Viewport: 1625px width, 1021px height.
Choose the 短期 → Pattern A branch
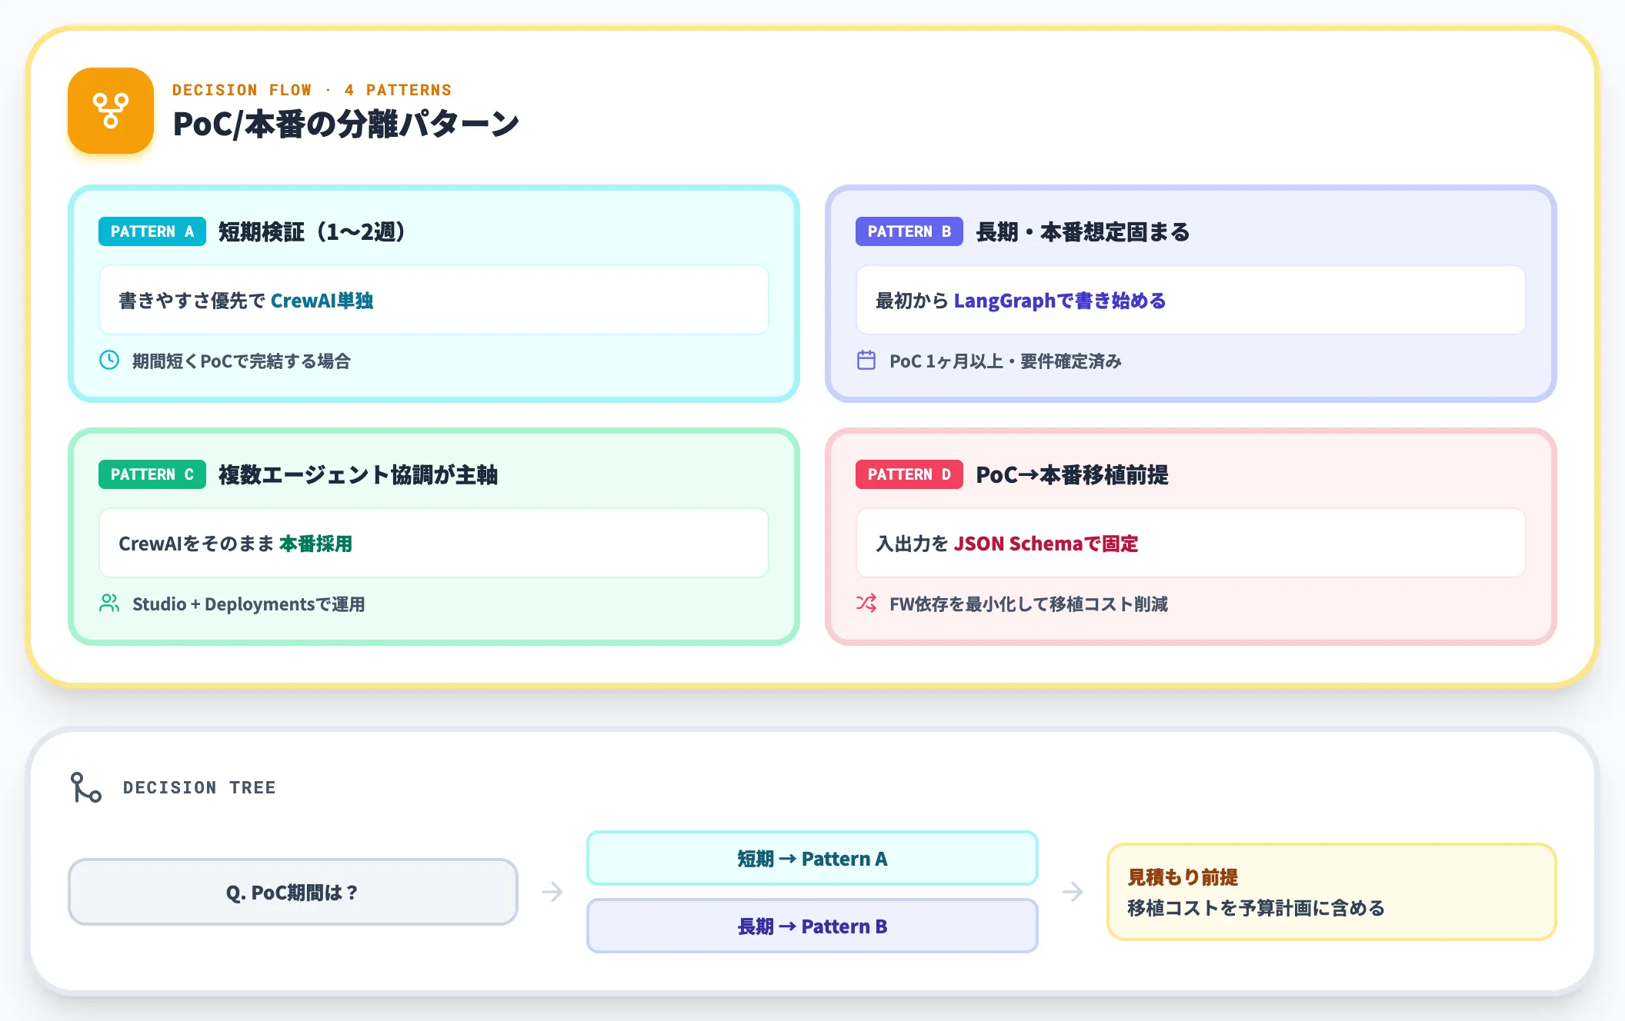(812, 858)
